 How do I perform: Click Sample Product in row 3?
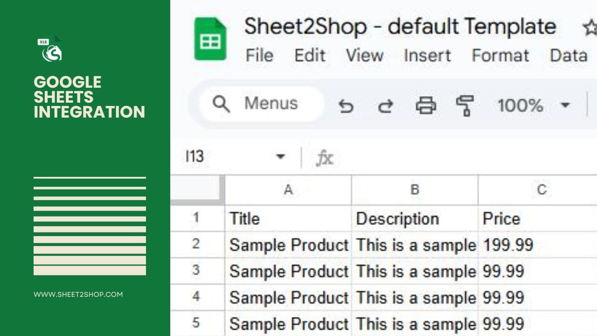(288, 271)
